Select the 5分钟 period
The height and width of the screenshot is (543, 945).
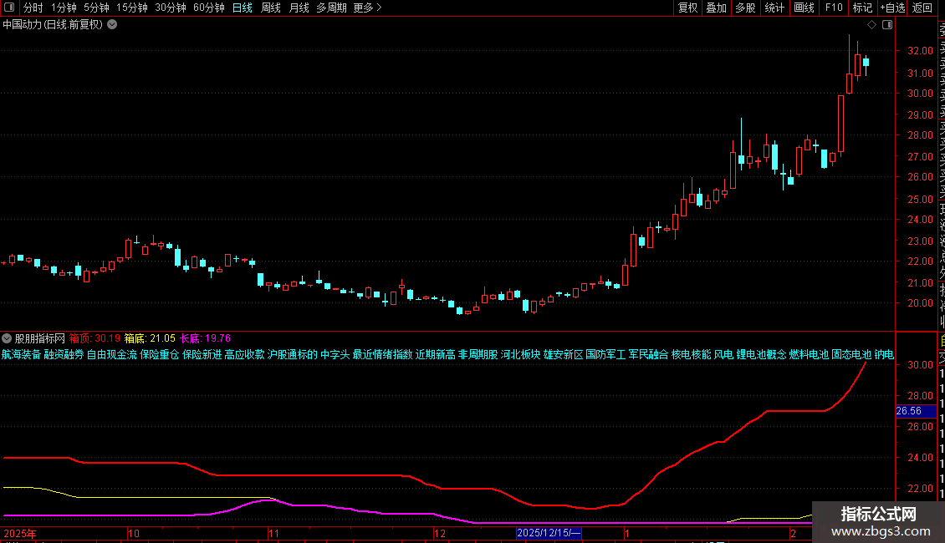click(96, 8)
